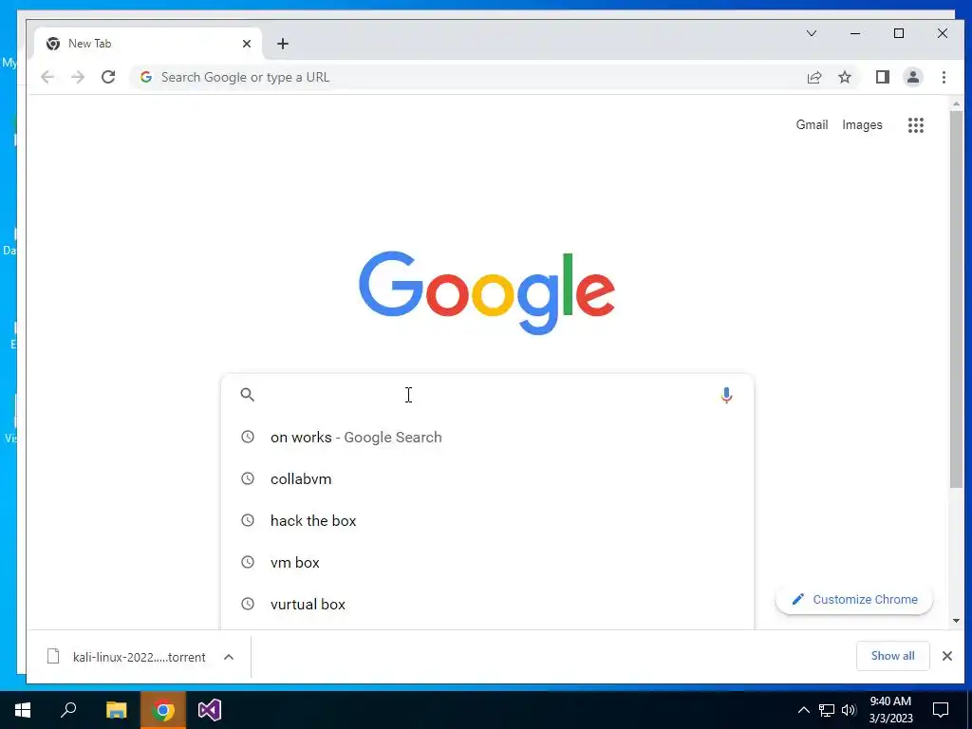Select 'on works' search suggestion

(487, 437)
